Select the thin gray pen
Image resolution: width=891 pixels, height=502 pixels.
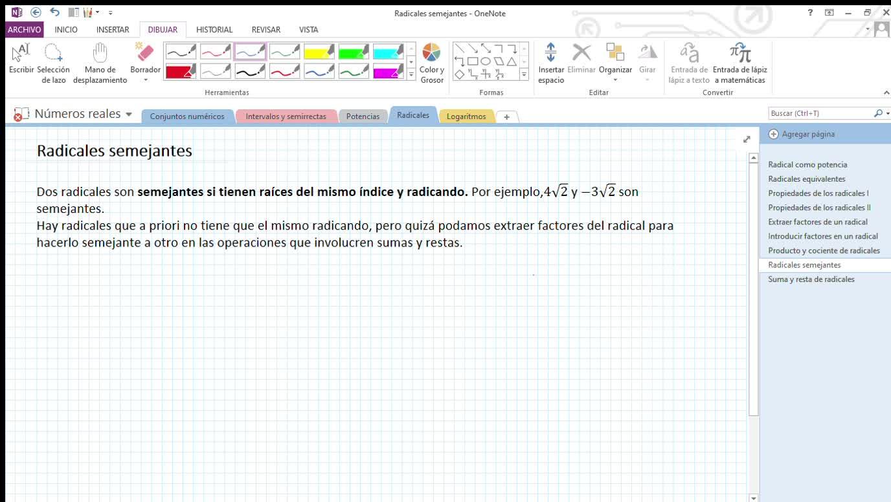[x=216, y=71]
